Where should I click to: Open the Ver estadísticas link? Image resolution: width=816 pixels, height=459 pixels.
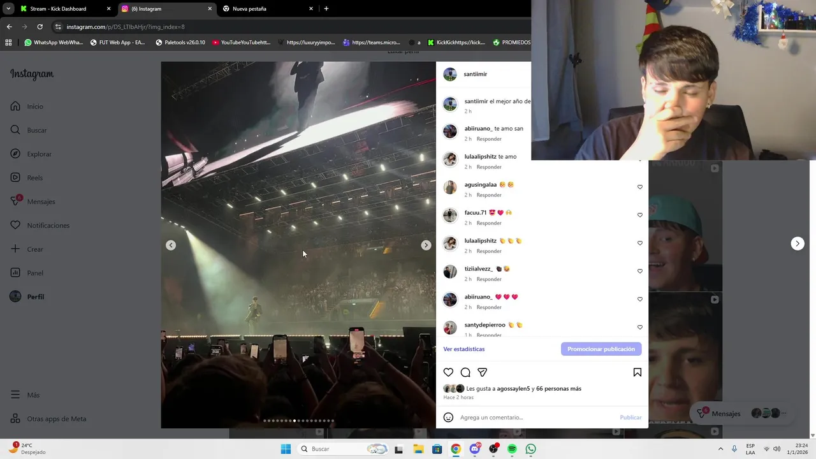pos(464,349)
